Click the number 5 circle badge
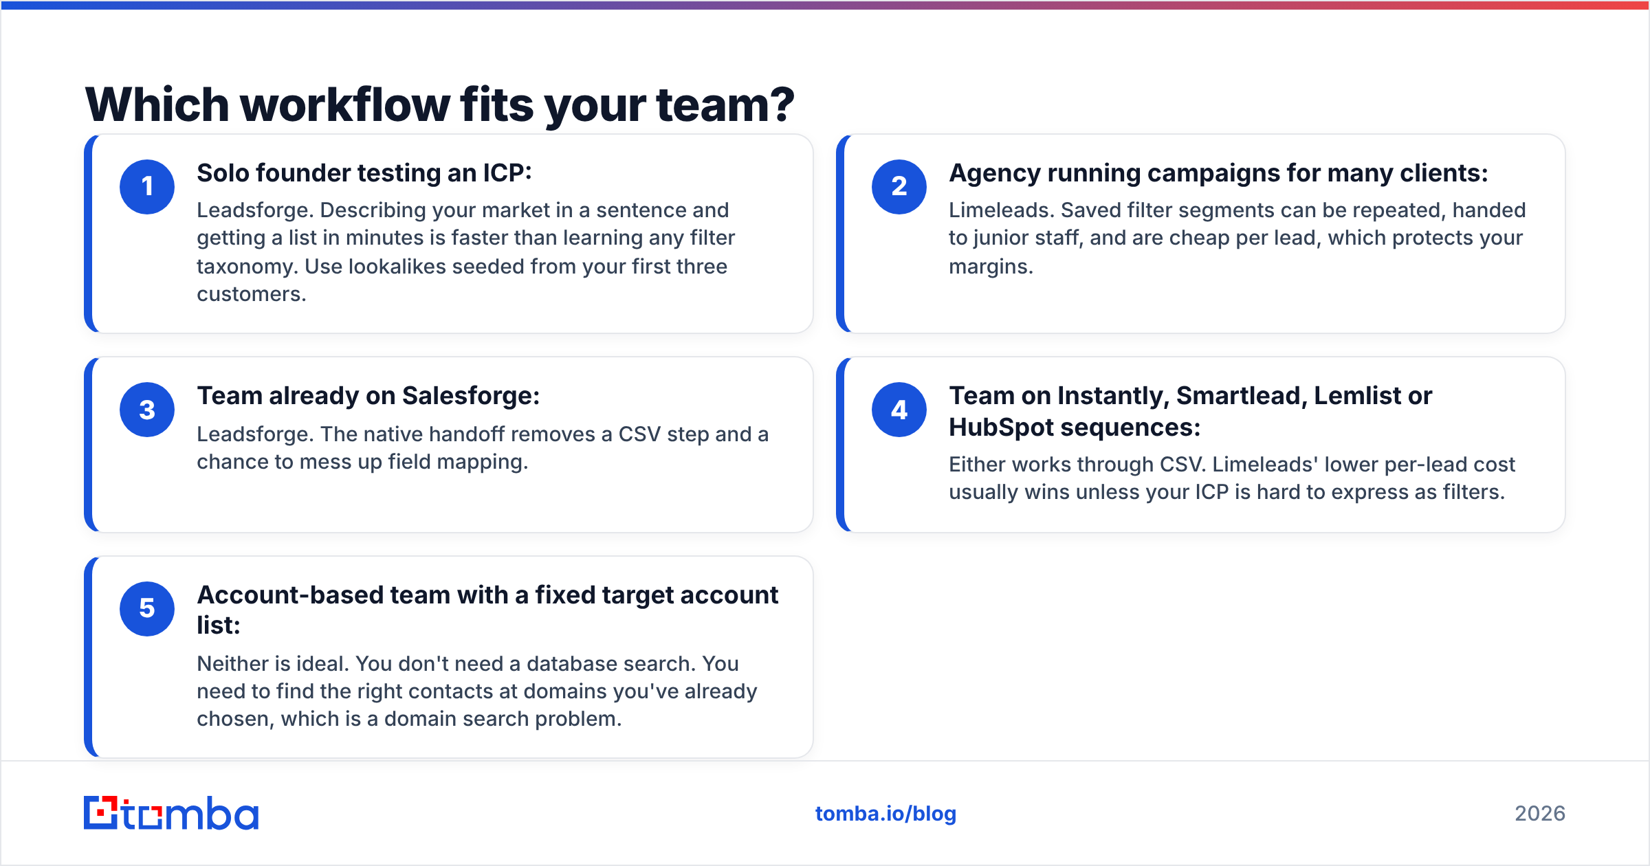 [x=147, y=609]
